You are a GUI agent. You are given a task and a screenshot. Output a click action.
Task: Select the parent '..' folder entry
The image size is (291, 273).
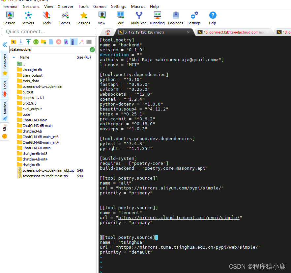pyautogui.click(x=21, y=64)
